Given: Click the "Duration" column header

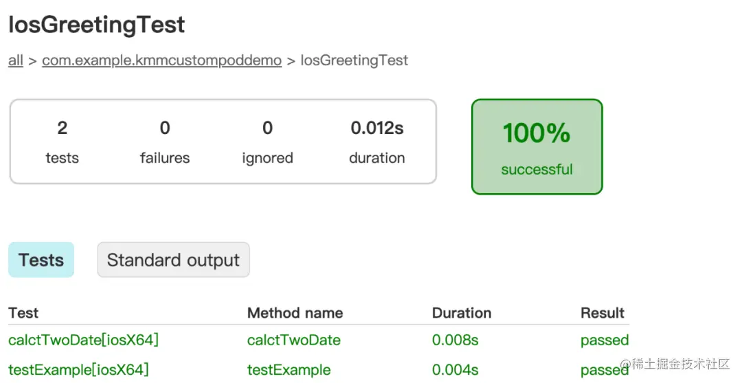Looking at the screenshot, I should tap(462, 313).
